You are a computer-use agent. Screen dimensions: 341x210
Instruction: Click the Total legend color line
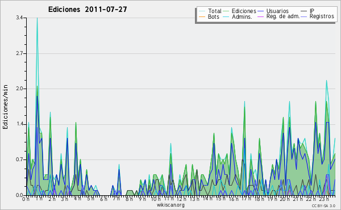(x=202, y=11)
